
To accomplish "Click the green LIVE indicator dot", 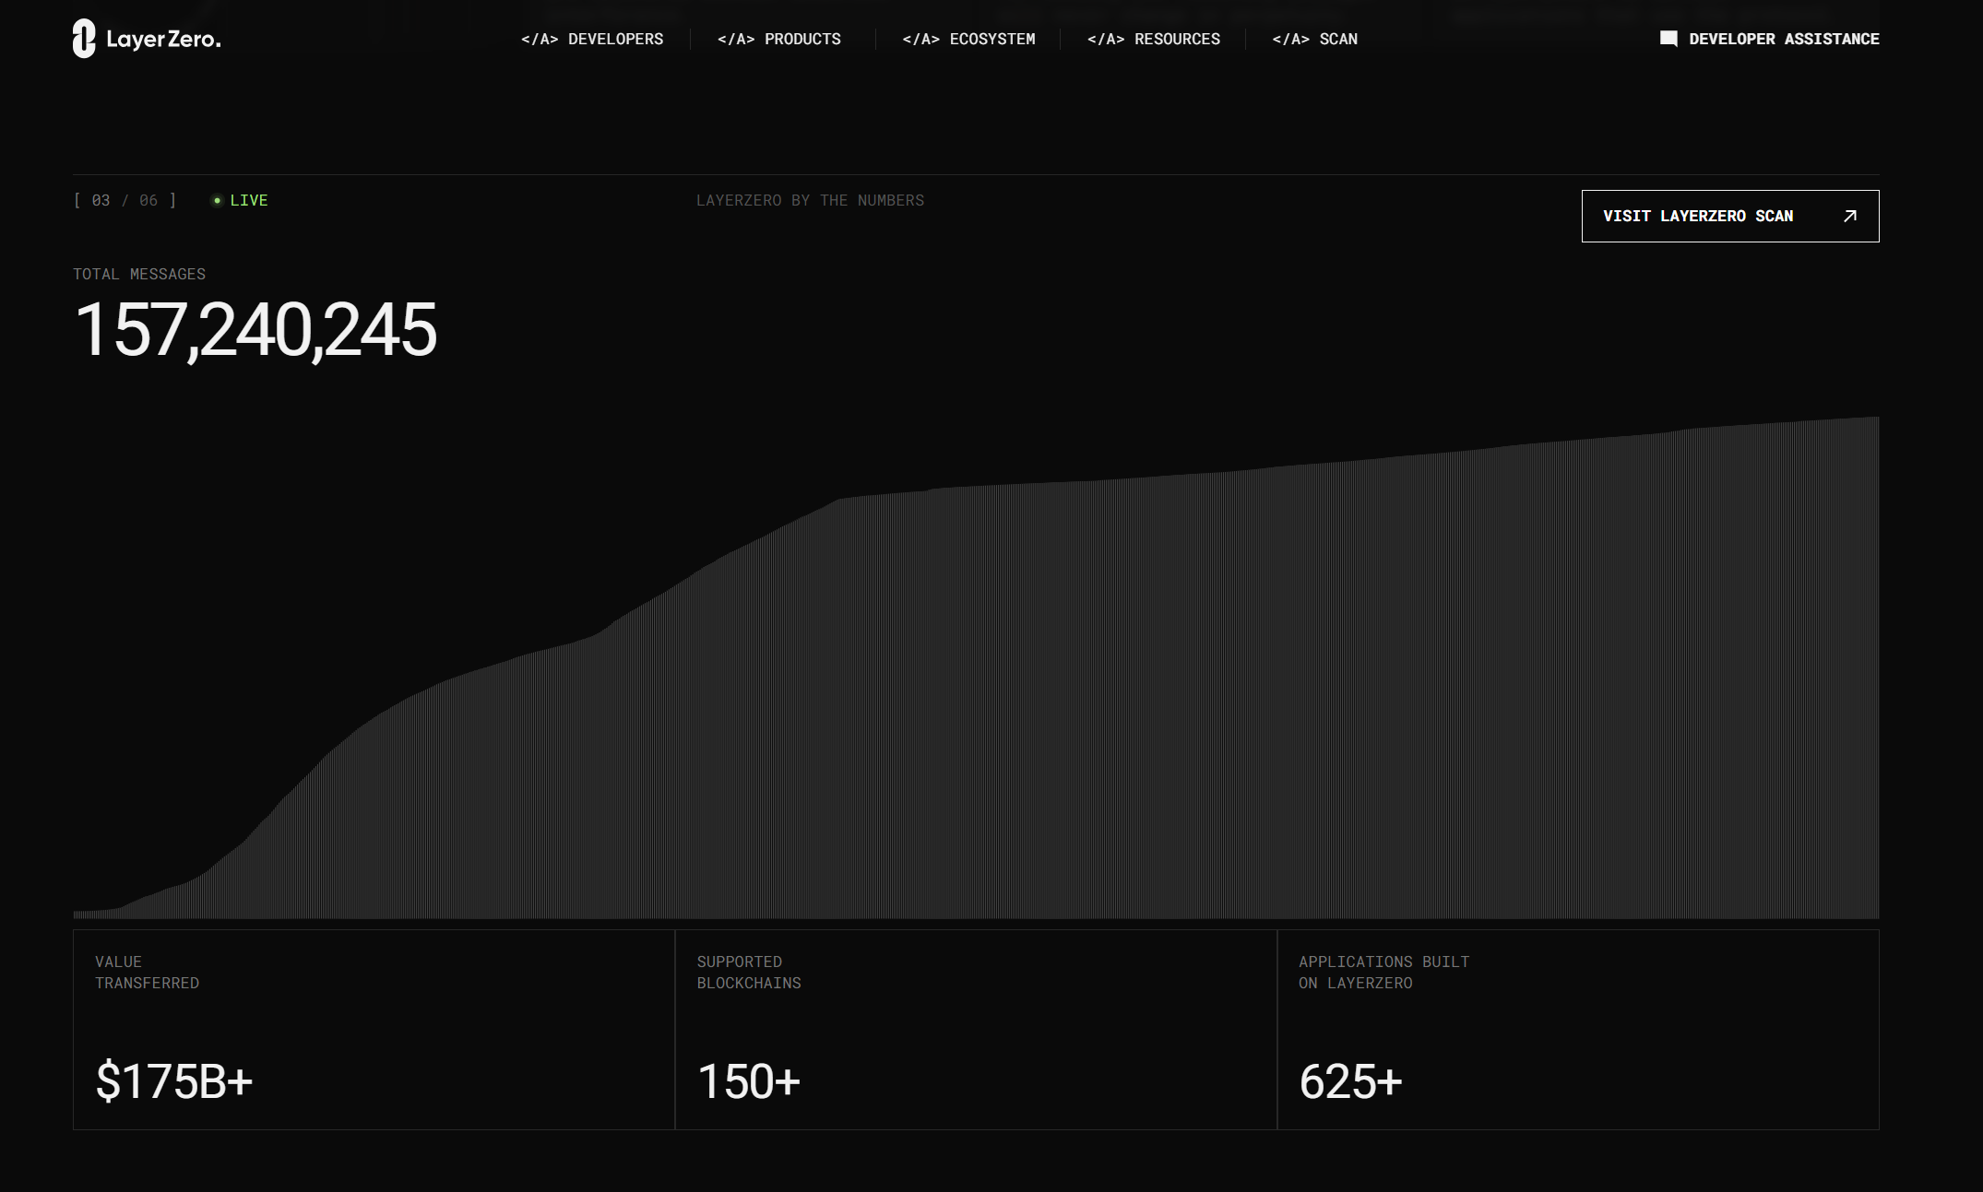I will point(217,201).
